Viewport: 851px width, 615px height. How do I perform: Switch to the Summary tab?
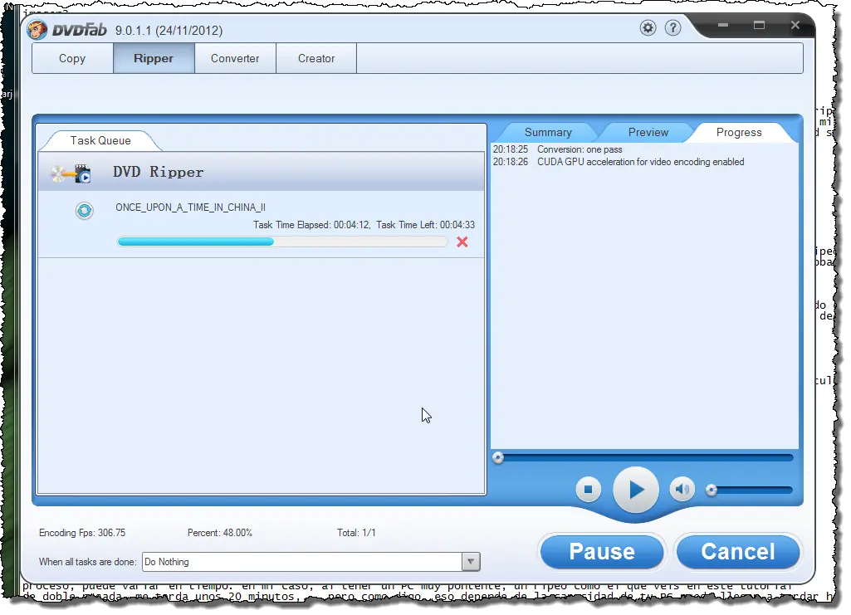pos(548,133)
